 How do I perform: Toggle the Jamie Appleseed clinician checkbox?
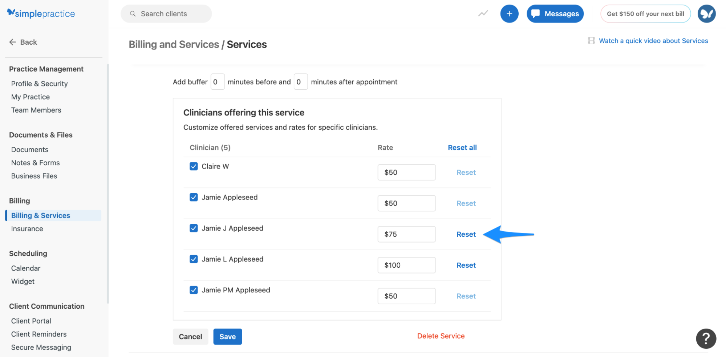click(x=193, y=197)
